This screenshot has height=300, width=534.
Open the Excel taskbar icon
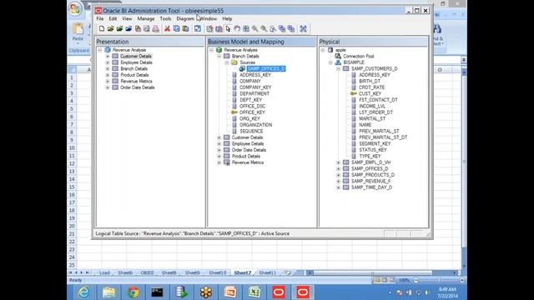click(x=254, y=292)
